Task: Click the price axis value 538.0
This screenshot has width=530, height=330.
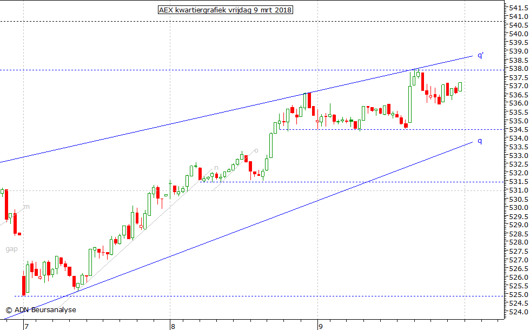Action: 519,69
